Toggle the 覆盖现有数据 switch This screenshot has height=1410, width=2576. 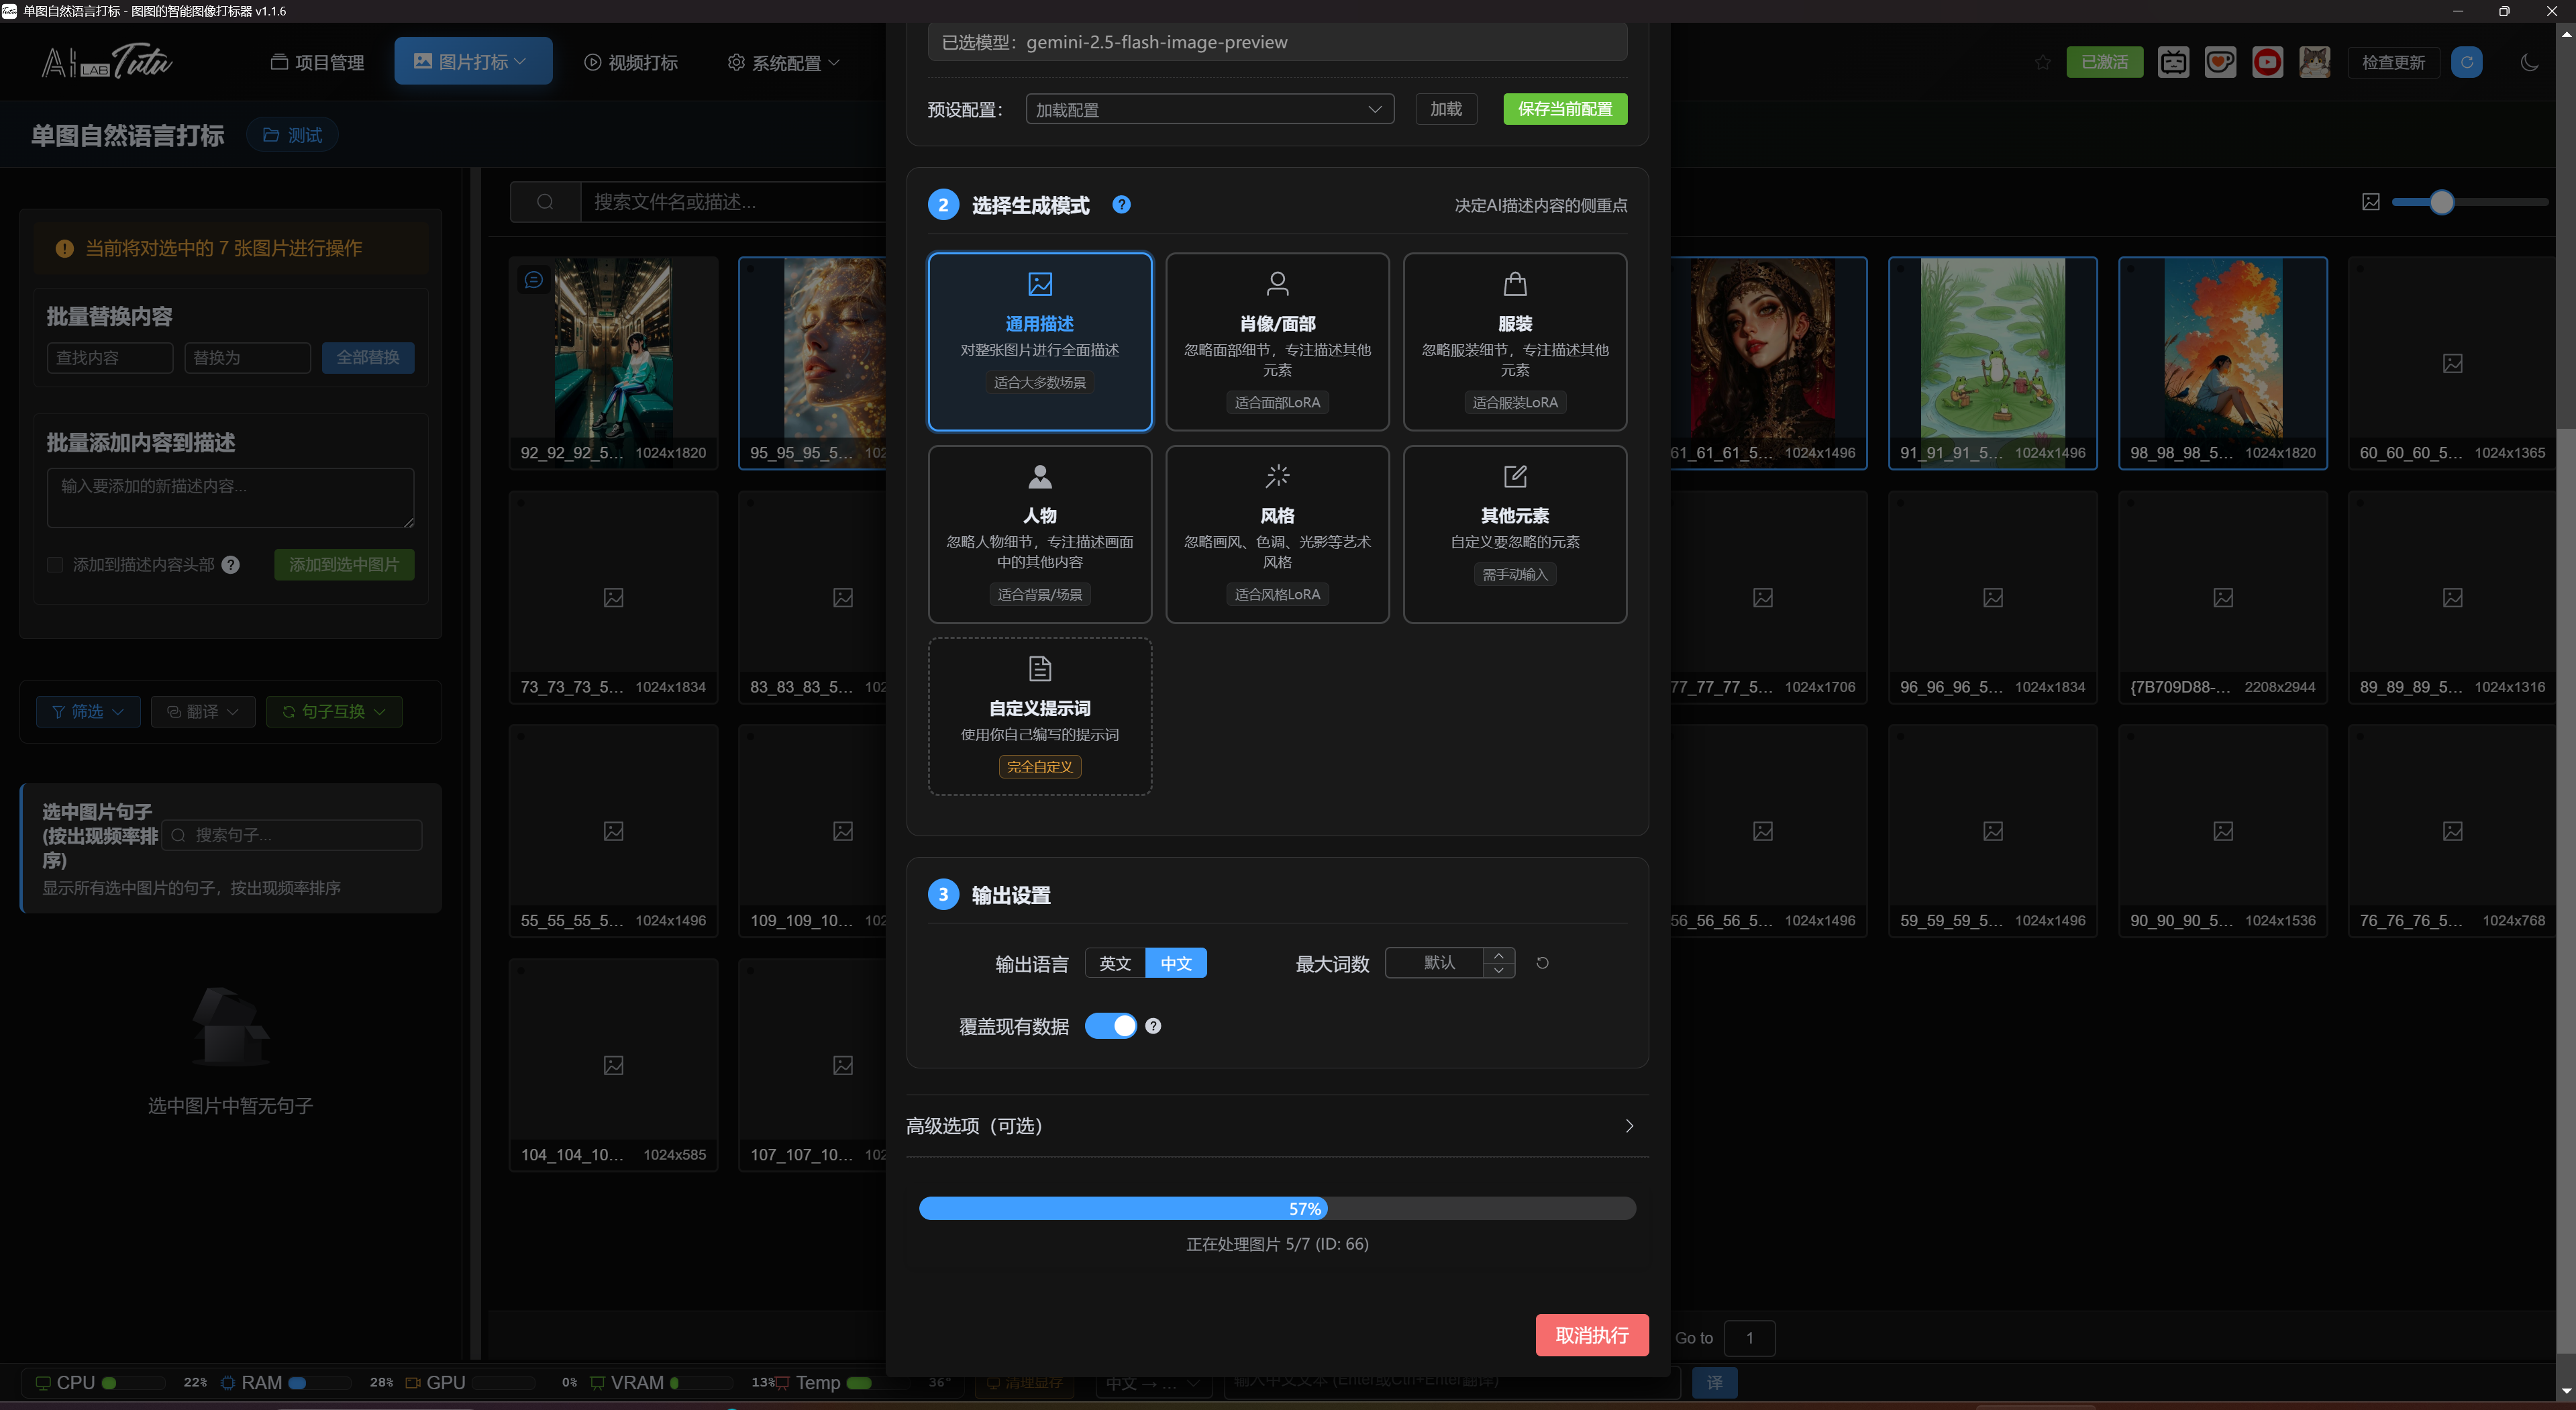pos(1110,1026)
